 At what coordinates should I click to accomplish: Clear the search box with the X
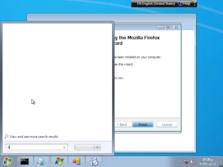(64, 148)
